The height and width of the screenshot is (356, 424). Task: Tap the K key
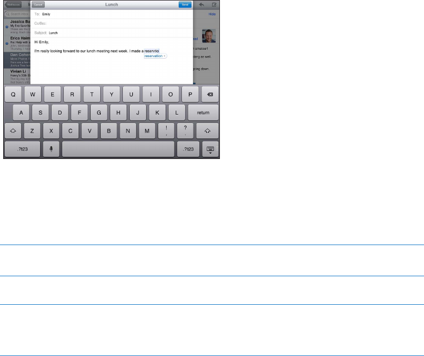pyautogui.click(x=157, y=113)
